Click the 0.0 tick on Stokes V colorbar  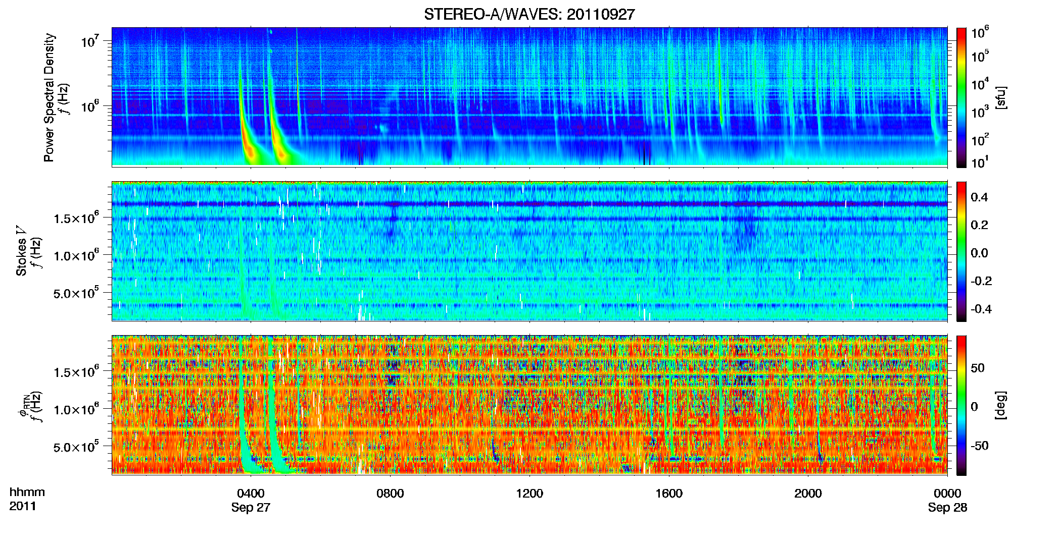tap(979, 253)
